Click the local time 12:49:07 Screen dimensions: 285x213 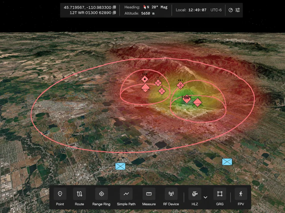(197, 10)
